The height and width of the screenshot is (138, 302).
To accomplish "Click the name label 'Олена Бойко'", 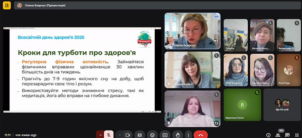I will [x=183, y=84].
